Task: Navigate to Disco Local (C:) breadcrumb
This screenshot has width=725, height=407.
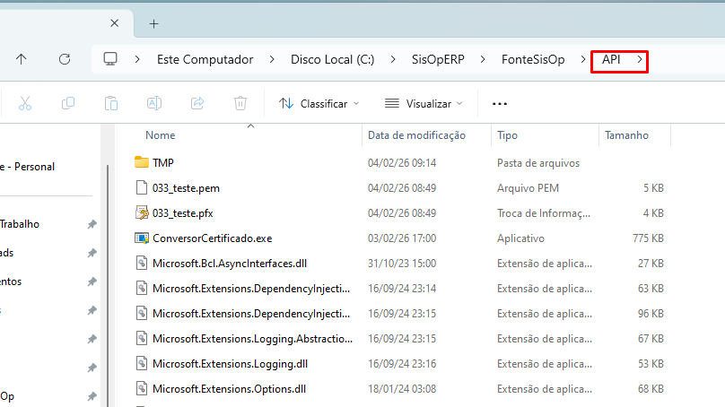Action: pyautogui.click(x=333, y=59)
